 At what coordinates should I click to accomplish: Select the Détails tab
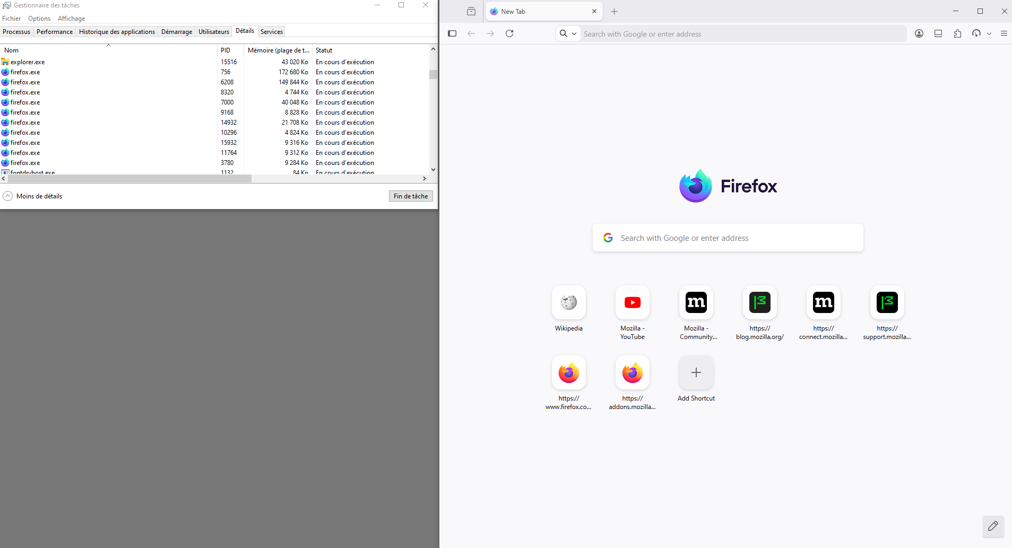tap(245, 31)
